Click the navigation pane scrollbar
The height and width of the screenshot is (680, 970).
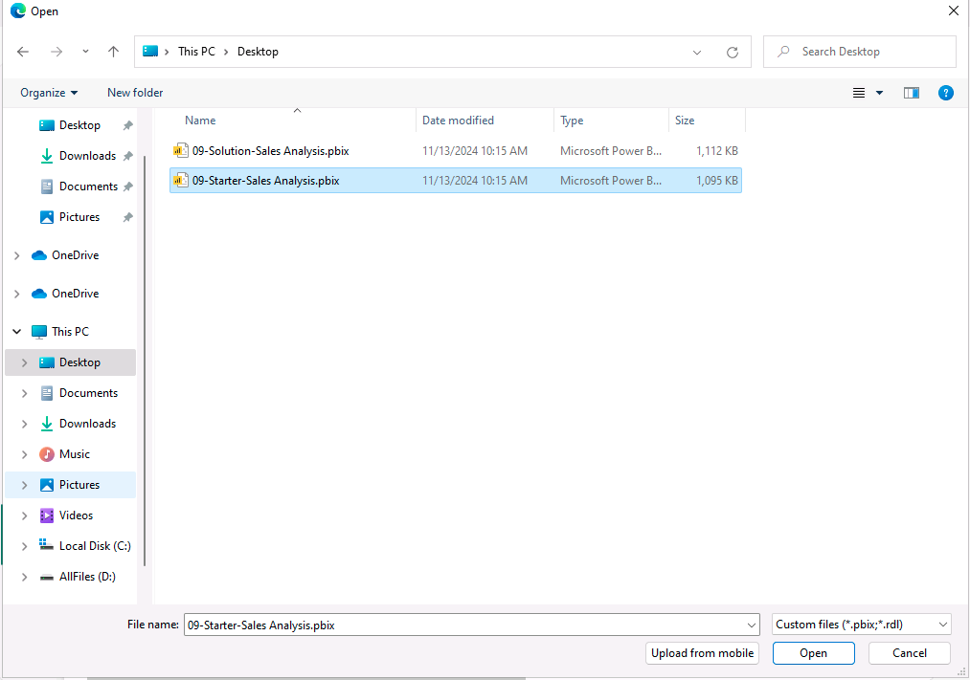(x=145, y=361)
